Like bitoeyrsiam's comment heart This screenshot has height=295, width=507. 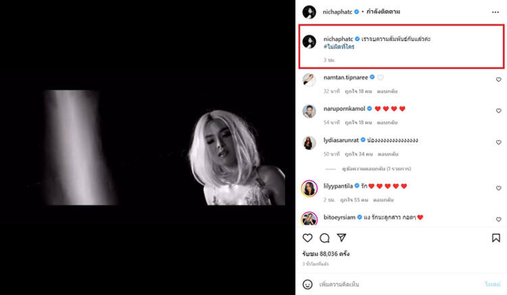coord(499,219)
